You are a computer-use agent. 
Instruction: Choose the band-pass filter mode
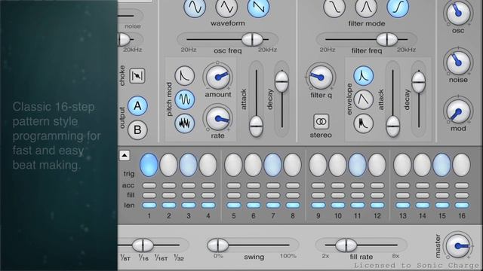pyautogui.click(x=366, y=7)
